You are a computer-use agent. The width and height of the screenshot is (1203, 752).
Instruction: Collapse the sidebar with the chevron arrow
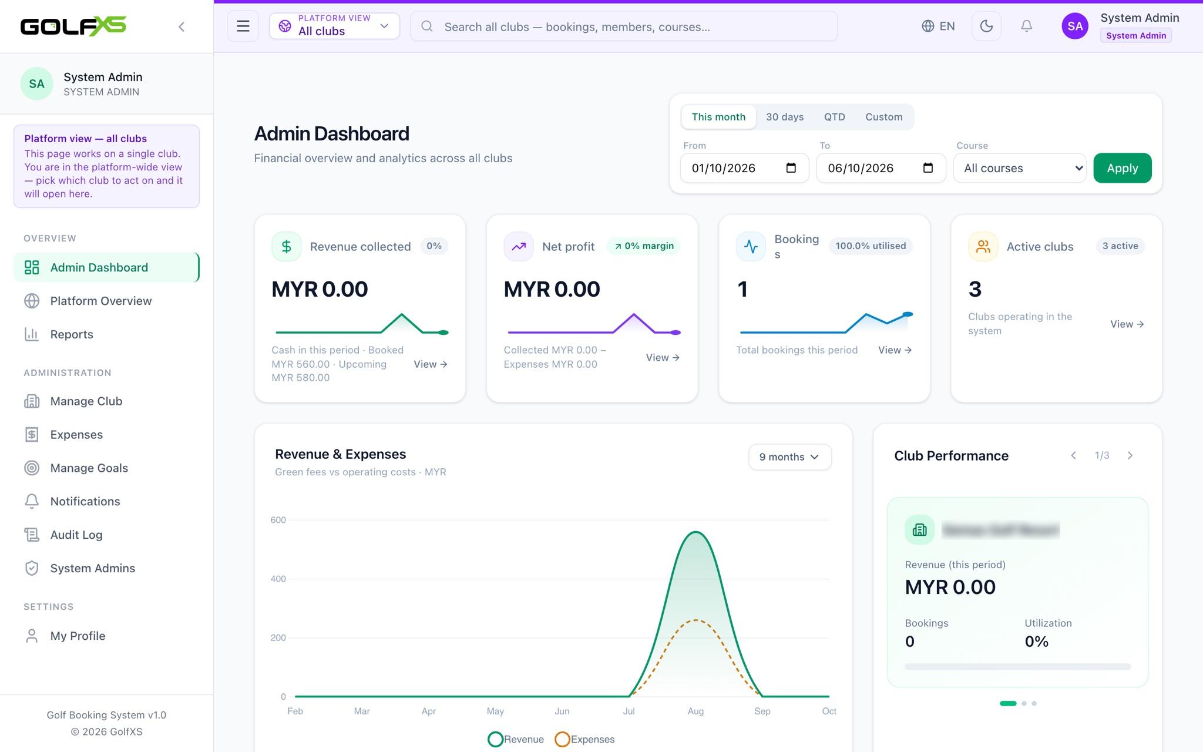tap(182, 26)
